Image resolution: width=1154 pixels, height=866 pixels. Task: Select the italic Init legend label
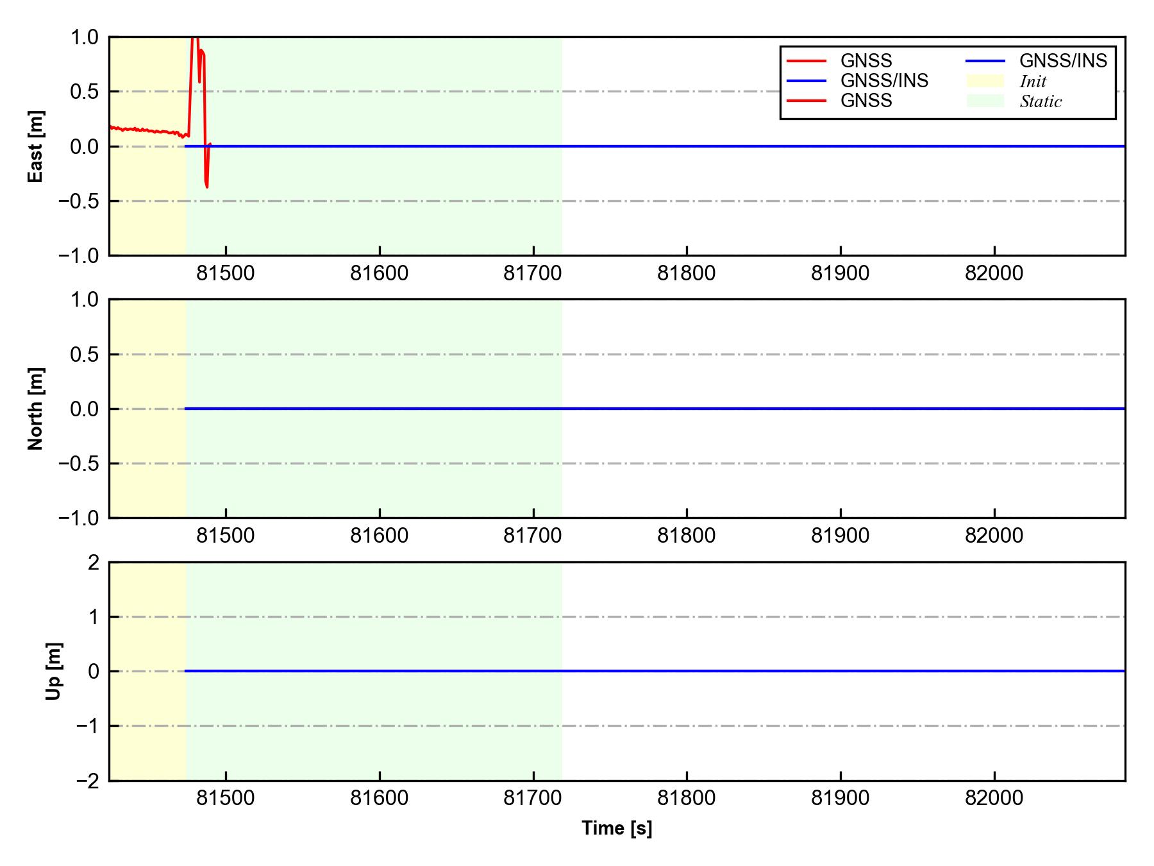tap(1032, 81)
